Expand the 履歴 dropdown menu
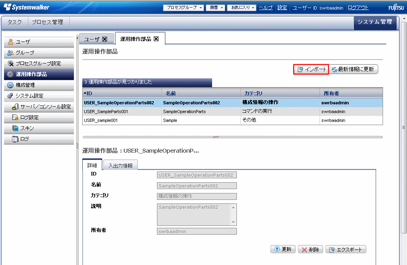 (x=215, y=8)
